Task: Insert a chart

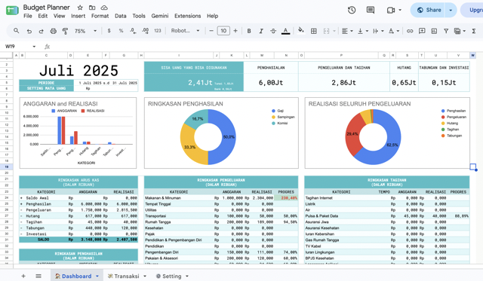Action: pyautogui.click(x=434, y=31)
